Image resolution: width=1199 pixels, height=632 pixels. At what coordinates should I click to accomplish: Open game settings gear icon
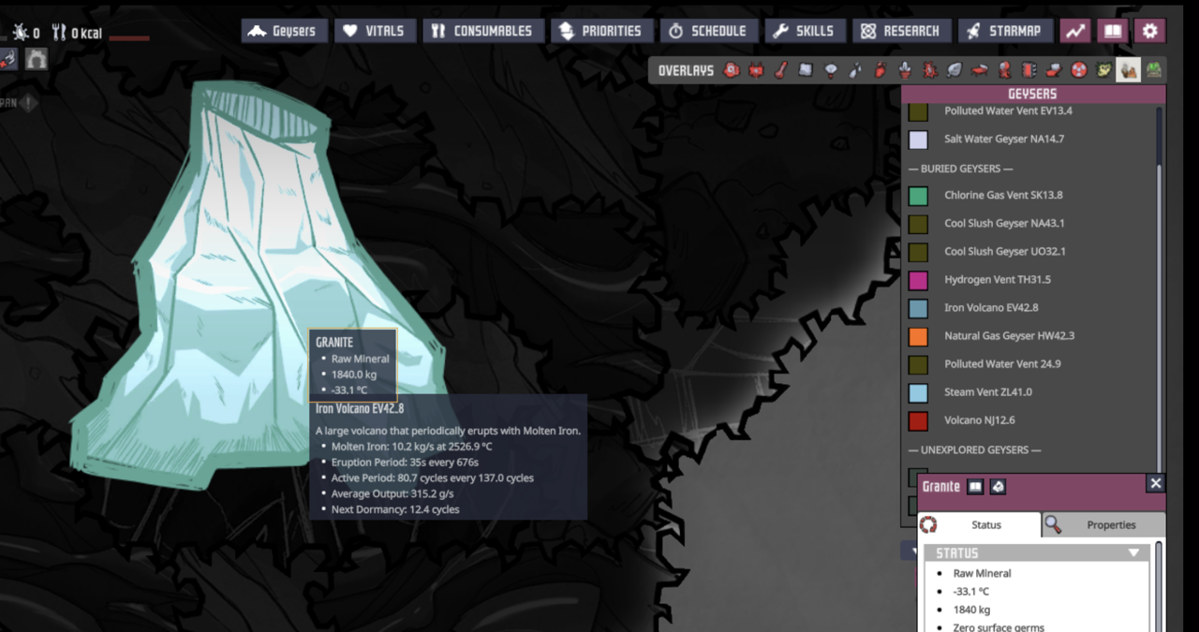pyautogui.click(x=1150, y=31)
